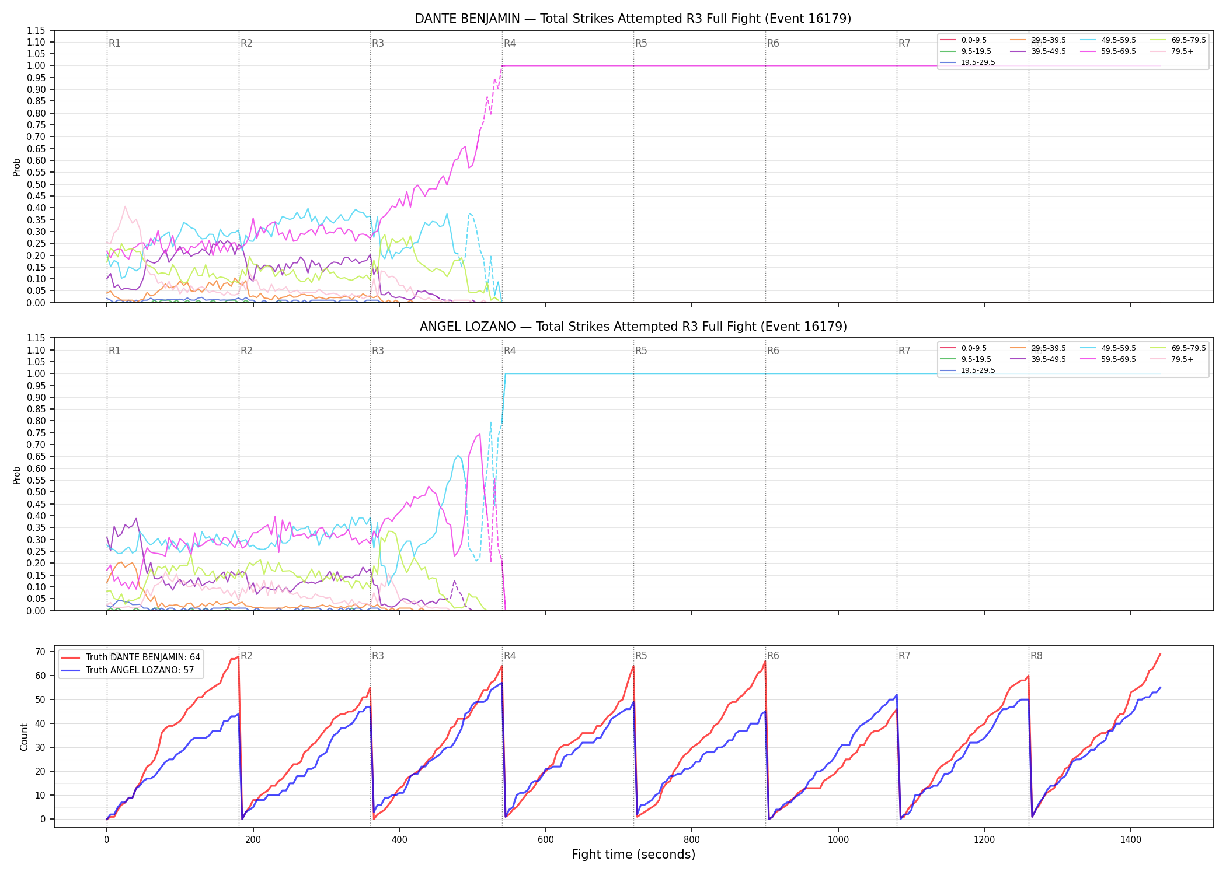Image resolution: width=1226 pixels, height=875 pixels.
Task: Select '9.5-19.5' legend entry in Dante Benjamin chart
Action: [966, 51]
